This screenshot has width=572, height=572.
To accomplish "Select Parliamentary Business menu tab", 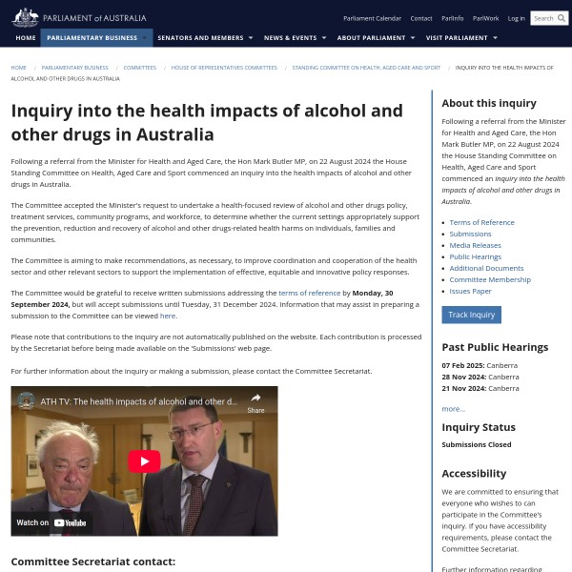I will tap(92, 38).
